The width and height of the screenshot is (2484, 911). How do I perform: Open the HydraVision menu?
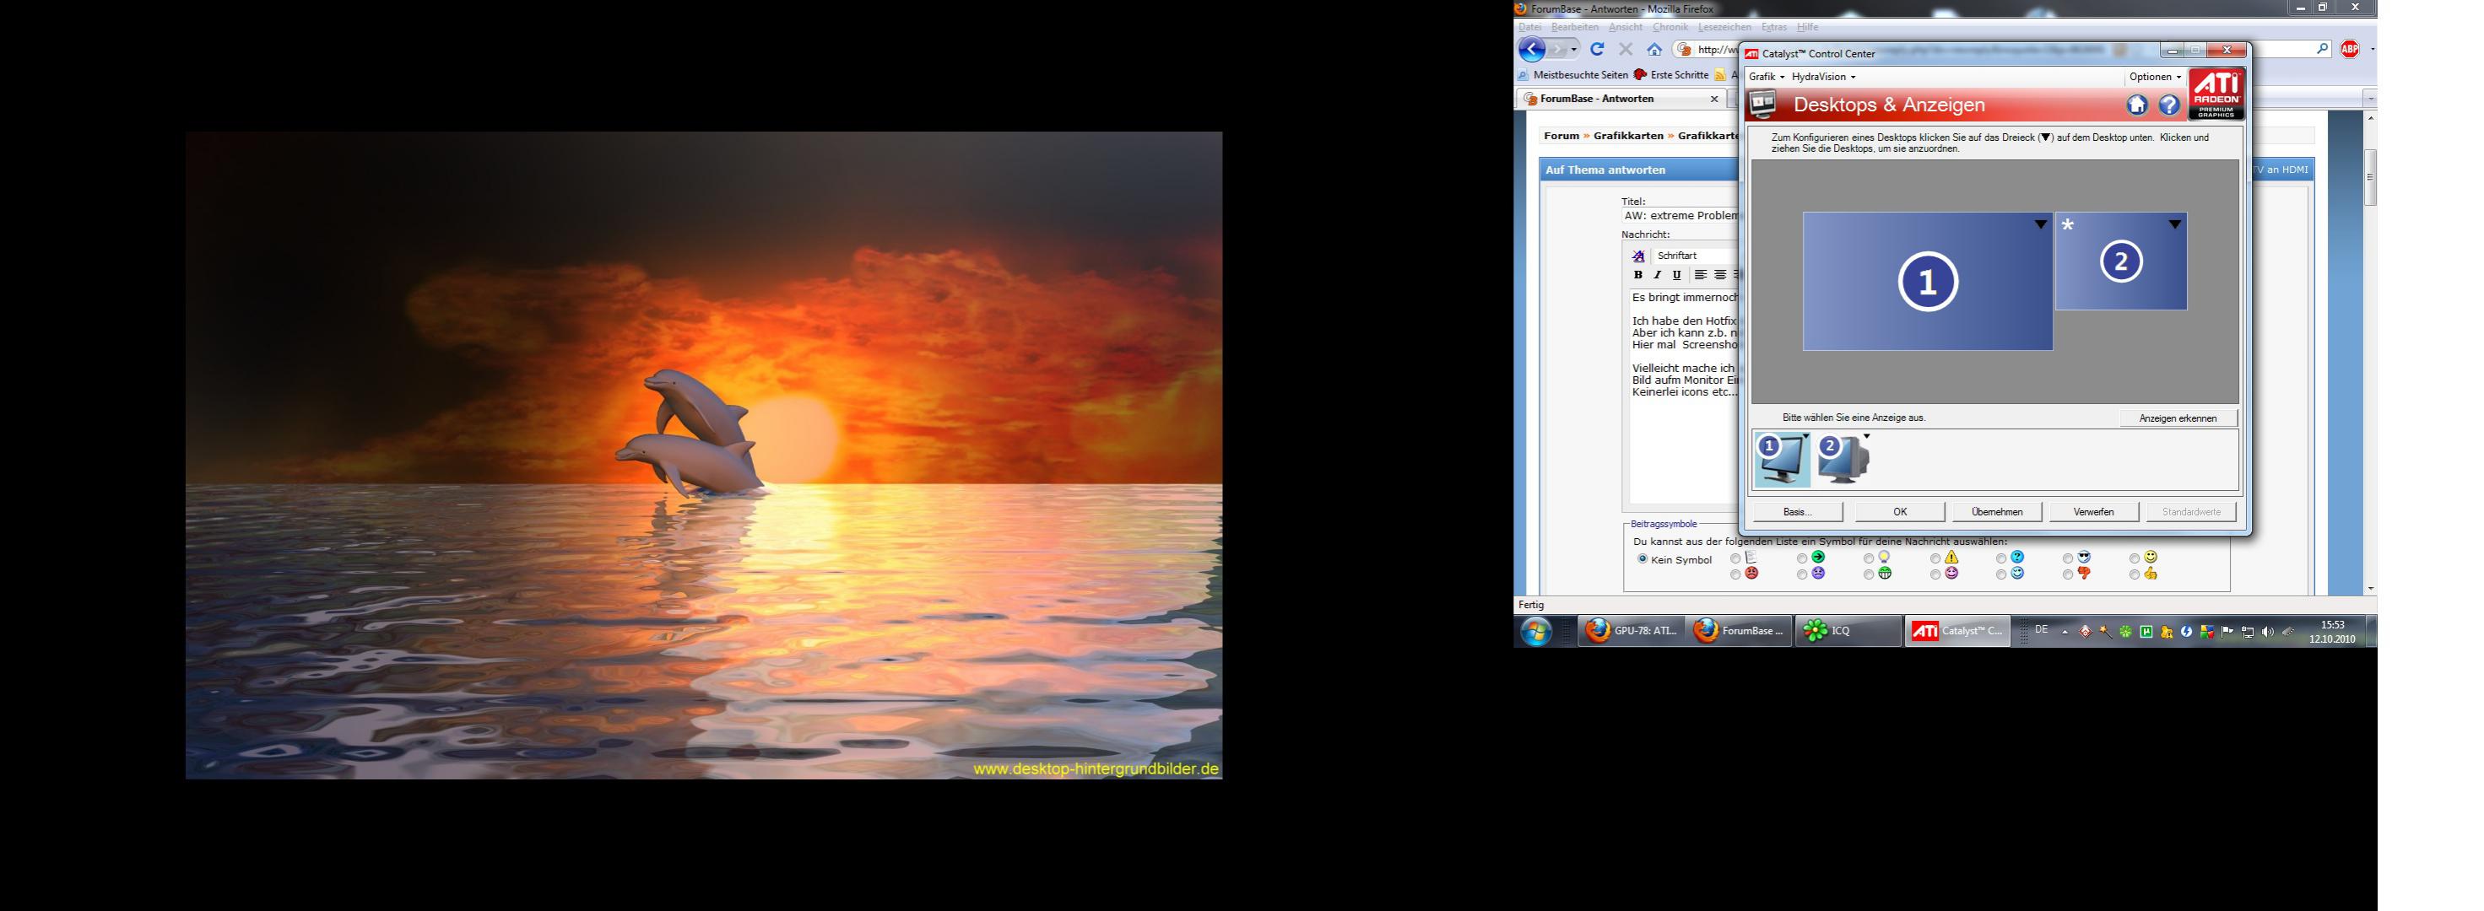[x=1822, y=77]
